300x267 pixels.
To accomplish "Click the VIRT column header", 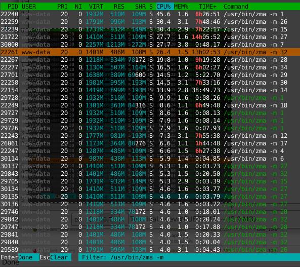I will pyautogui.click(x=96, y=7).
